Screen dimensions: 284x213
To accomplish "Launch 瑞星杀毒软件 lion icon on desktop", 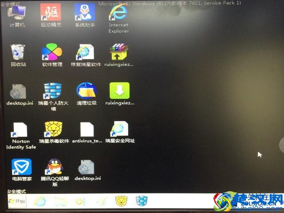I will [x=54, y=129].
